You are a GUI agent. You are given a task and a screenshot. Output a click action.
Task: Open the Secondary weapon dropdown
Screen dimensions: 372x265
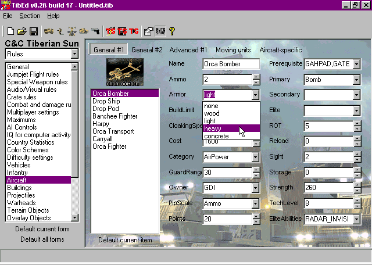(356, 95)
